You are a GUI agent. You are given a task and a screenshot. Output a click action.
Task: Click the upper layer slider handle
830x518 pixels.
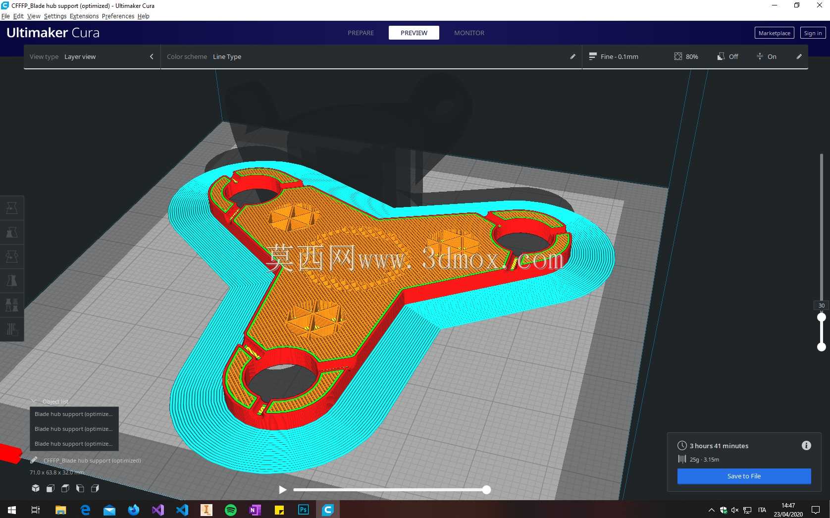[822, 317]
